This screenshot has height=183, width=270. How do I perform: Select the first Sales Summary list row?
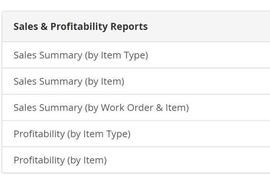pyautogui.click(x=136, y=55)
